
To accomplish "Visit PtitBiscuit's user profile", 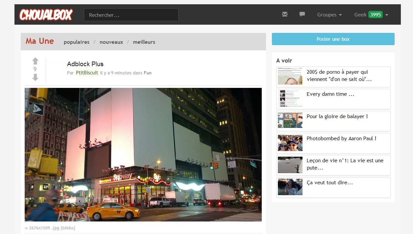I will (x=87, y=73).
